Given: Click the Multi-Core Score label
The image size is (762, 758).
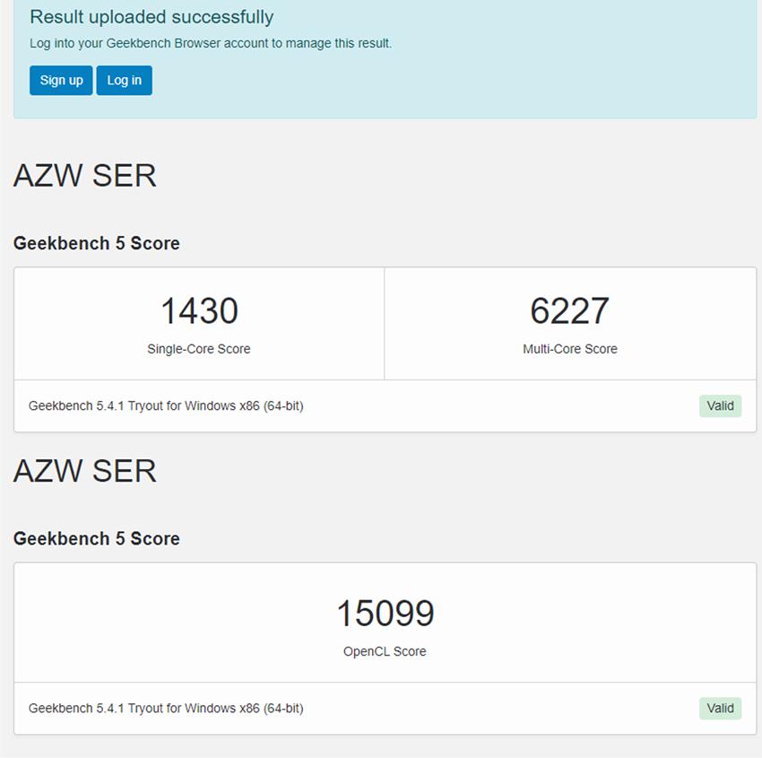Looking at the screenshot, I should [x=569, y=349].
